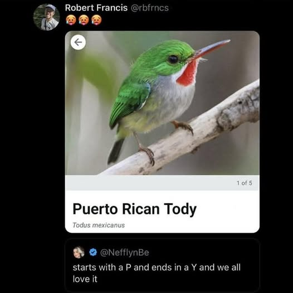Open Robert Francis profile picture
This screenshot has height=293, width=293.
pos(47,17)
